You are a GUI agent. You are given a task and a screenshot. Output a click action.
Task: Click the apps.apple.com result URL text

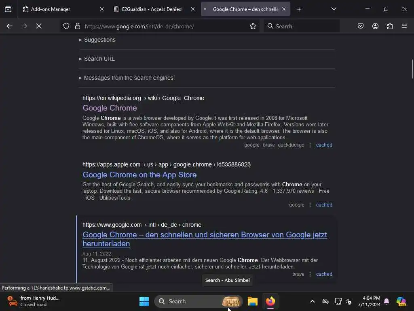tap(166, 164)
